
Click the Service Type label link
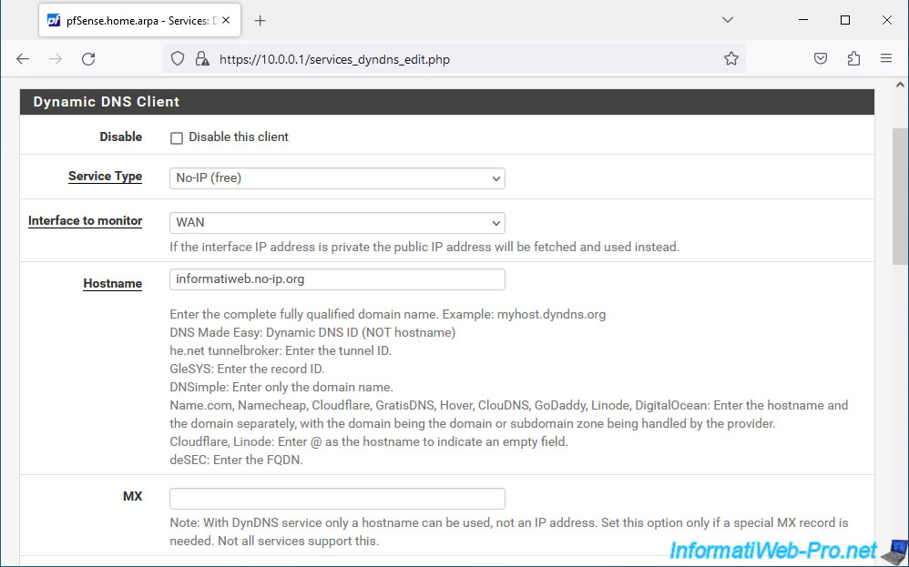105,176
